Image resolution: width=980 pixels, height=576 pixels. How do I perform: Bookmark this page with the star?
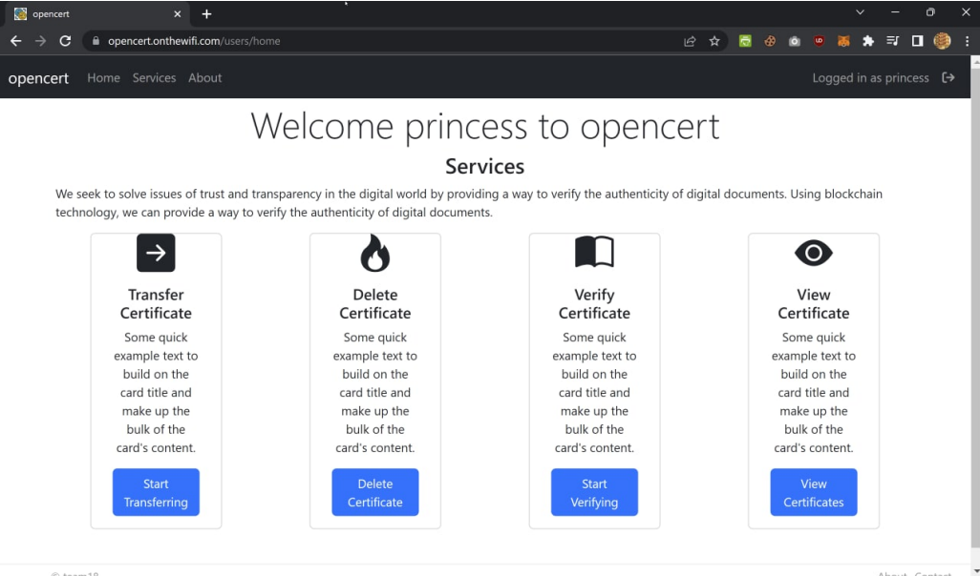[x=714, y=41]
